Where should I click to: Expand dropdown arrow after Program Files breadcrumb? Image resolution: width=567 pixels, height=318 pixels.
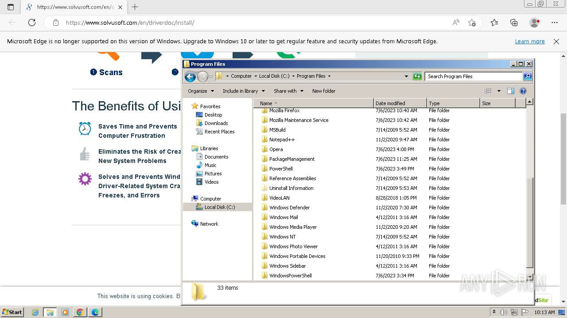(329, 76)
